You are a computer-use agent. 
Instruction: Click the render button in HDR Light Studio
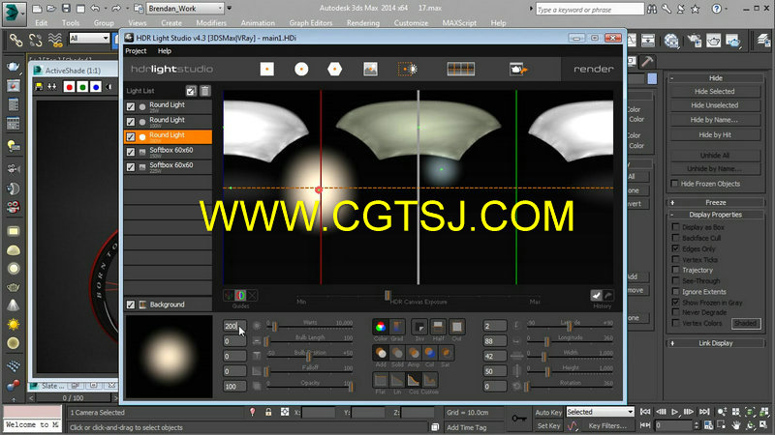(593, 69)
